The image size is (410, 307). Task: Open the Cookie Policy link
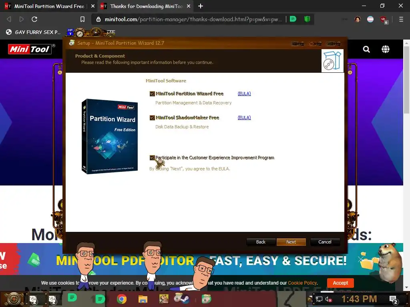coord(302,283)
